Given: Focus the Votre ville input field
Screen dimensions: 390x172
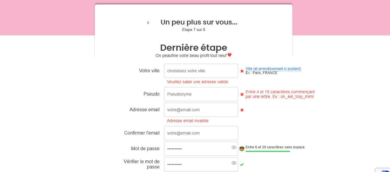Looking at the screenshot, I should click(201, 71).
